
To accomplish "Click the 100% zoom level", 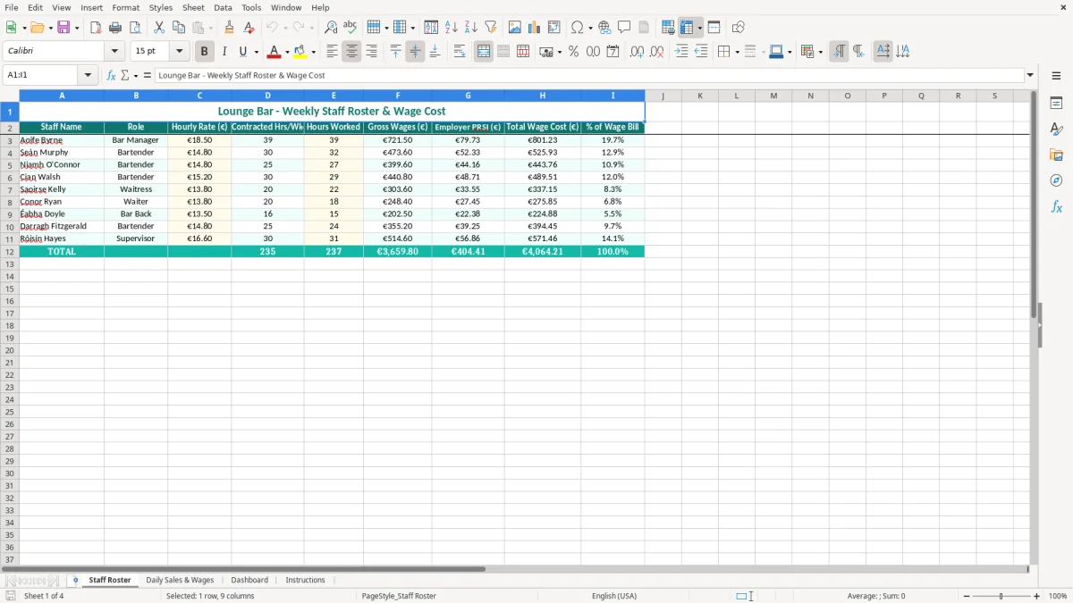I will point(1058,596).
